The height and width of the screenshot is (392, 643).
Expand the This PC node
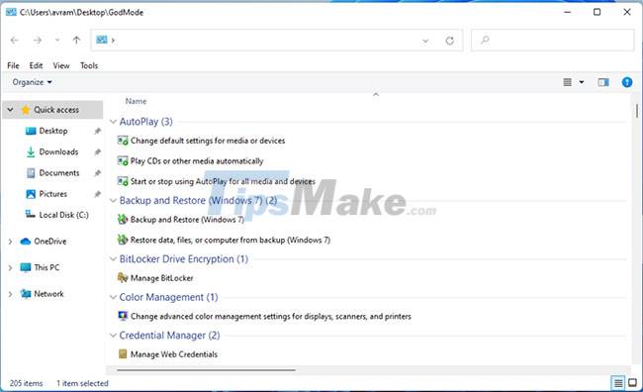coord(10,267)
